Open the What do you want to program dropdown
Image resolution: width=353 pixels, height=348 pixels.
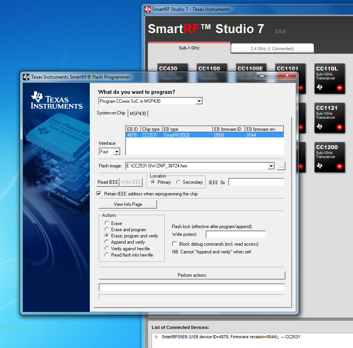coord(199,101)
